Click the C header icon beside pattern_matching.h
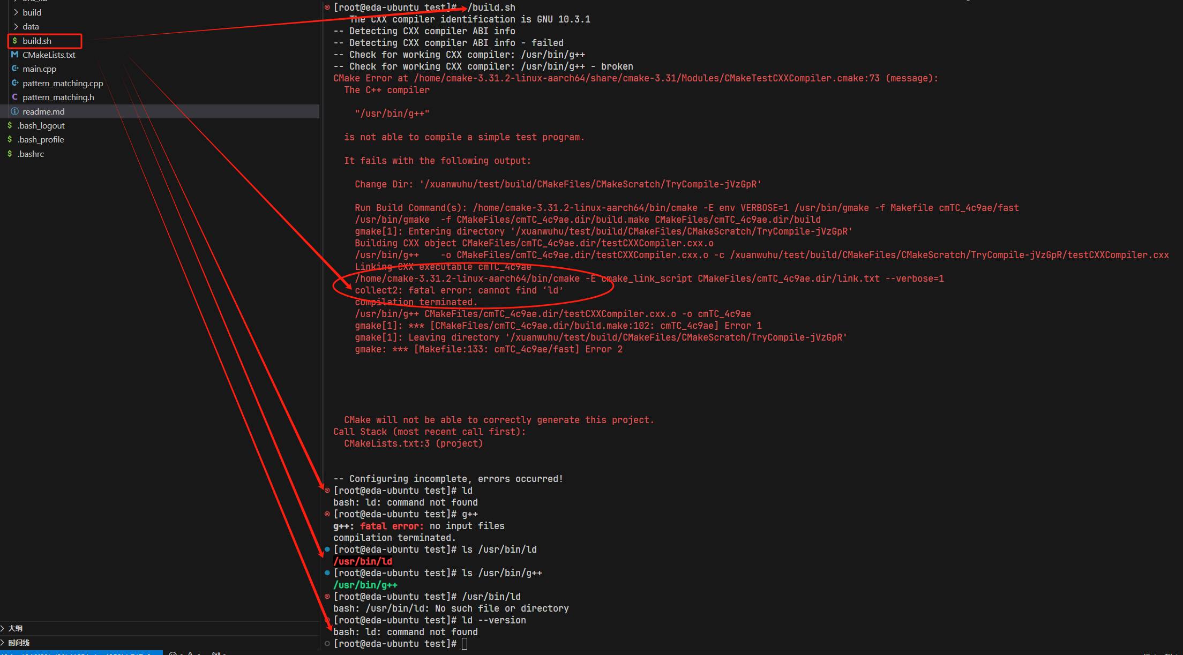The width and height of the screenshot is (1183, 655). coord(14,97)
